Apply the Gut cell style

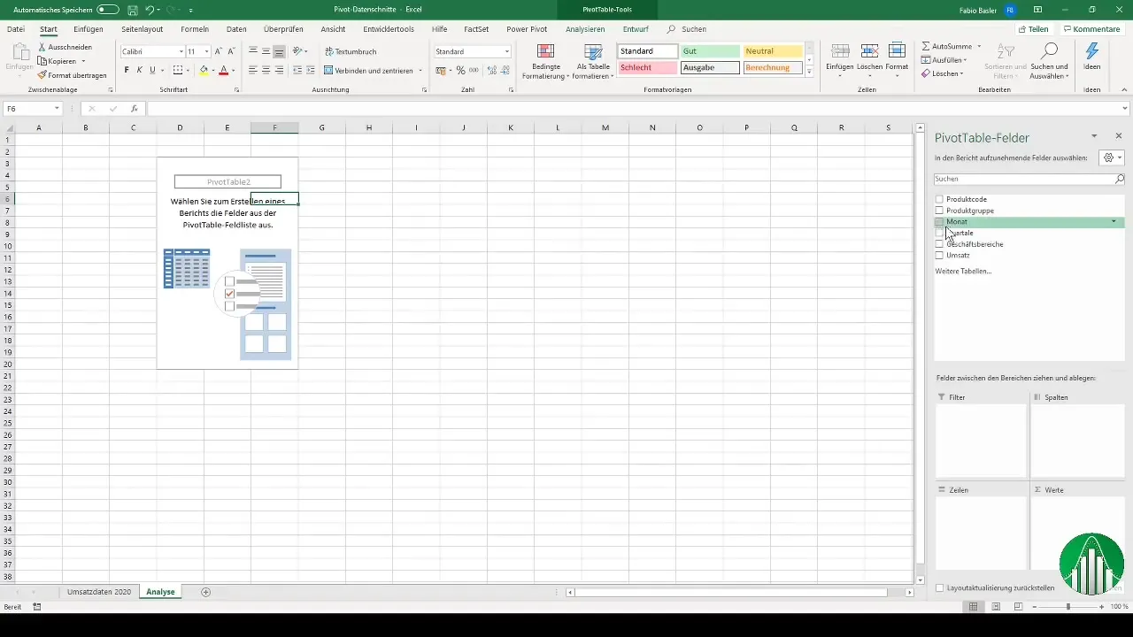tap(710, 51)
